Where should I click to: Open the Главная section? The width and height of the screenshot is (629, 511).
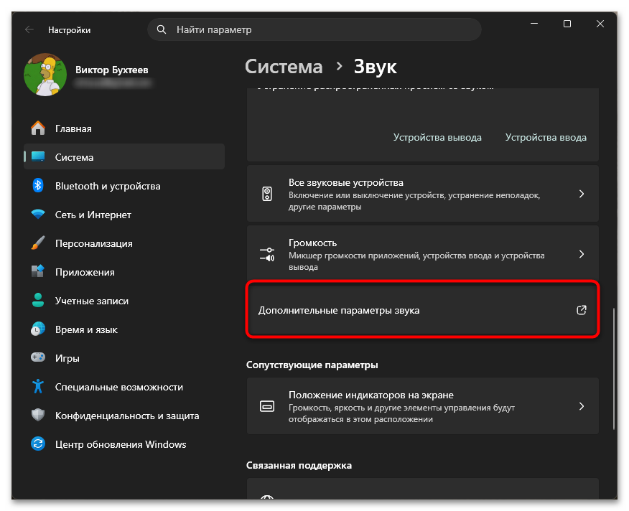pos(124,128)
